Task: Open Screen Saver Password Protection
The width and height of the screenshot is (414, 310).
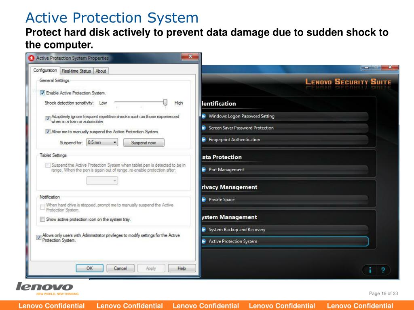Action: 285,128
